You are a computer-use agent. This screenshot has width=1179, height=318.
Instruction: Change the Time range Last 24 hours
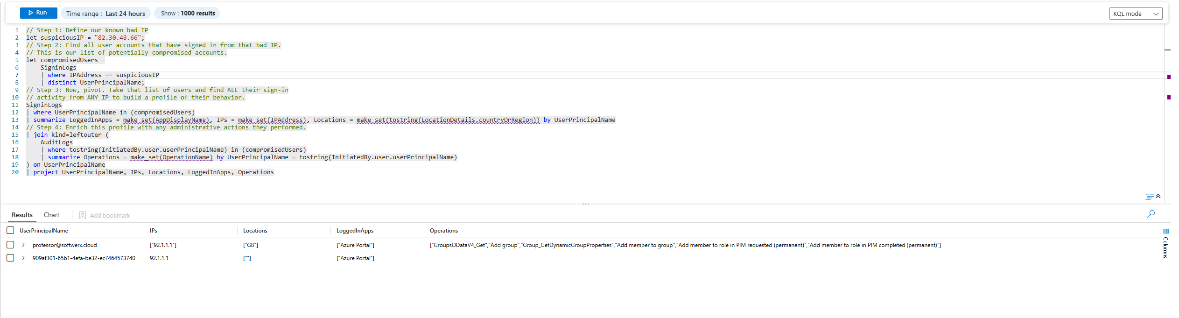105,14
